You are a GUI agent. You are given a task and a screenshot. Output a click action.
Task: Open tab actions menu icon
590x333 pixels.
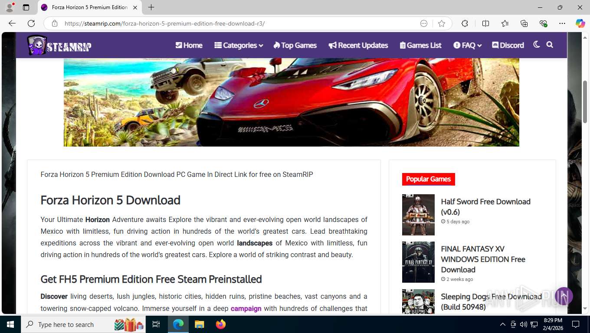pos(26,7)
